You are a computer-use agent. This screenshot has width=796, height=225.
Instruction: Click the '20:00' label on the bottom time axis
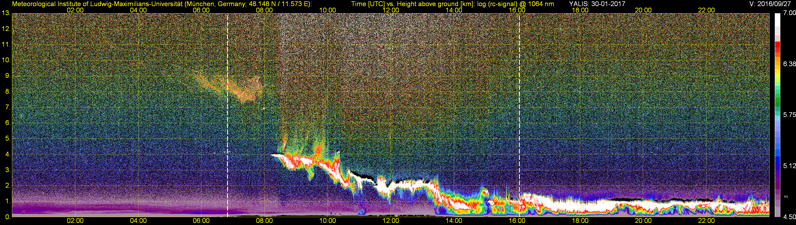(x=643, y=221)
